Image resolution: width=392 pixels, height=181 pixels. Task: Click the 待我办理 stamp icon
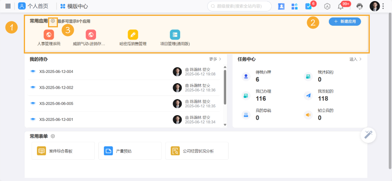(x=246, y=76)
